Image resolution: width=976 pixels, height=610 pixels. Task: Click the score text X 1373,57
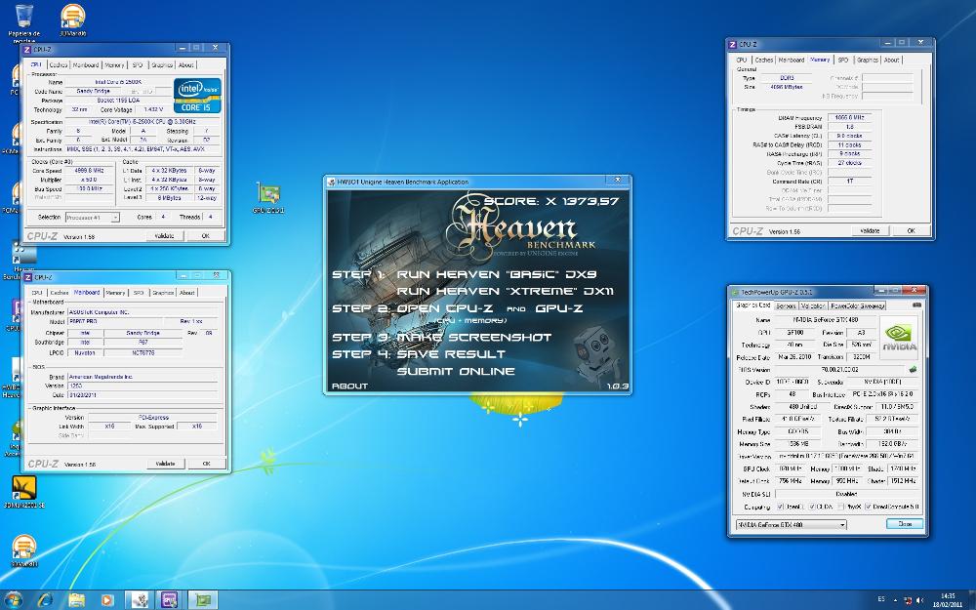pyautogui.click(x=550, y=200)
